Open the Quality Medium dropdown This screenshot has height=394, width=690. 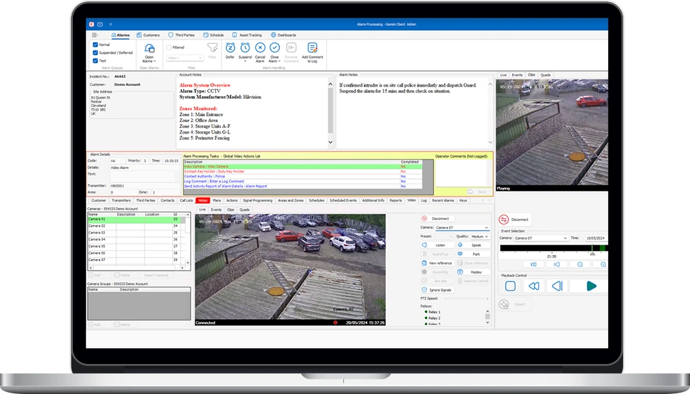pos(480,237)
